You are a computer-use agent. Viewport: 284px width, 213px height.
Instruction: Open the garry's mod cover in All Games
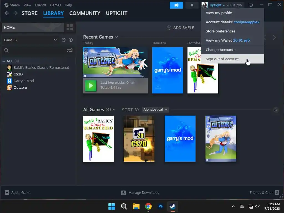[180, 139]
